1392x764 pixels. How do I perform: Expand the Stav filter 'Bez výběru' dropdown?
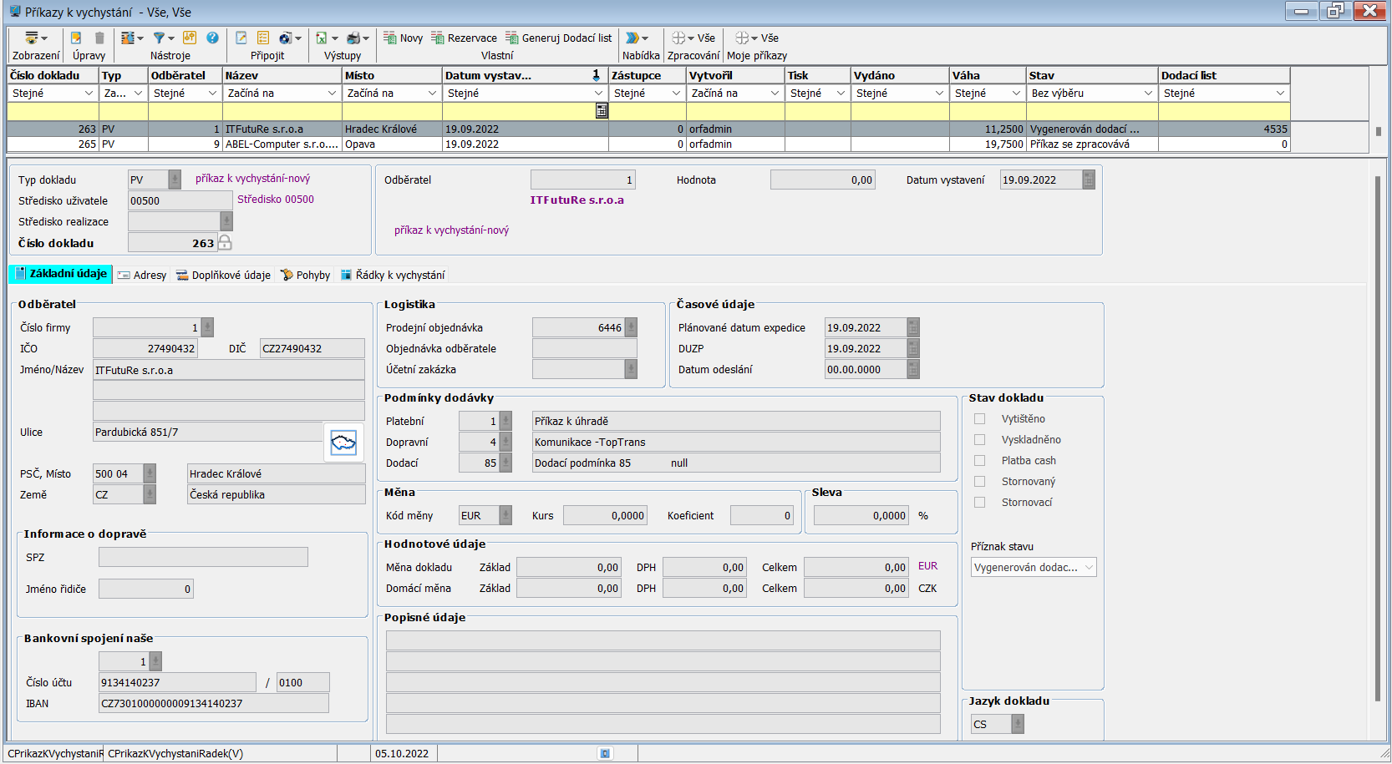click(x=1147, y=94)
